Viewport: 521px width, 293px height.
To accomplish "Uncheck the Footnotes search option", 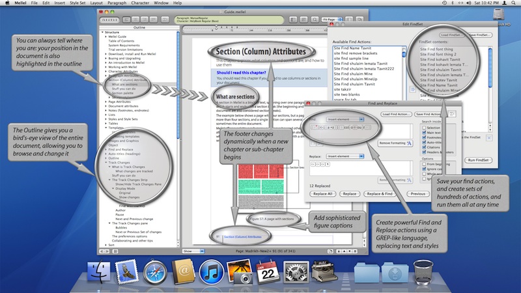I will 425,138.
